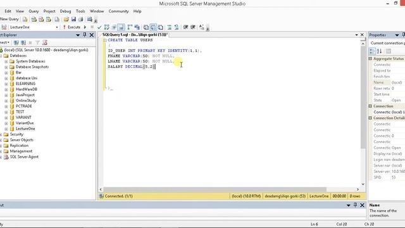Image resolution: width=405 pixels, height=228 pixels.
Task: Click the editor scroll down arrow
Action: 363,184
